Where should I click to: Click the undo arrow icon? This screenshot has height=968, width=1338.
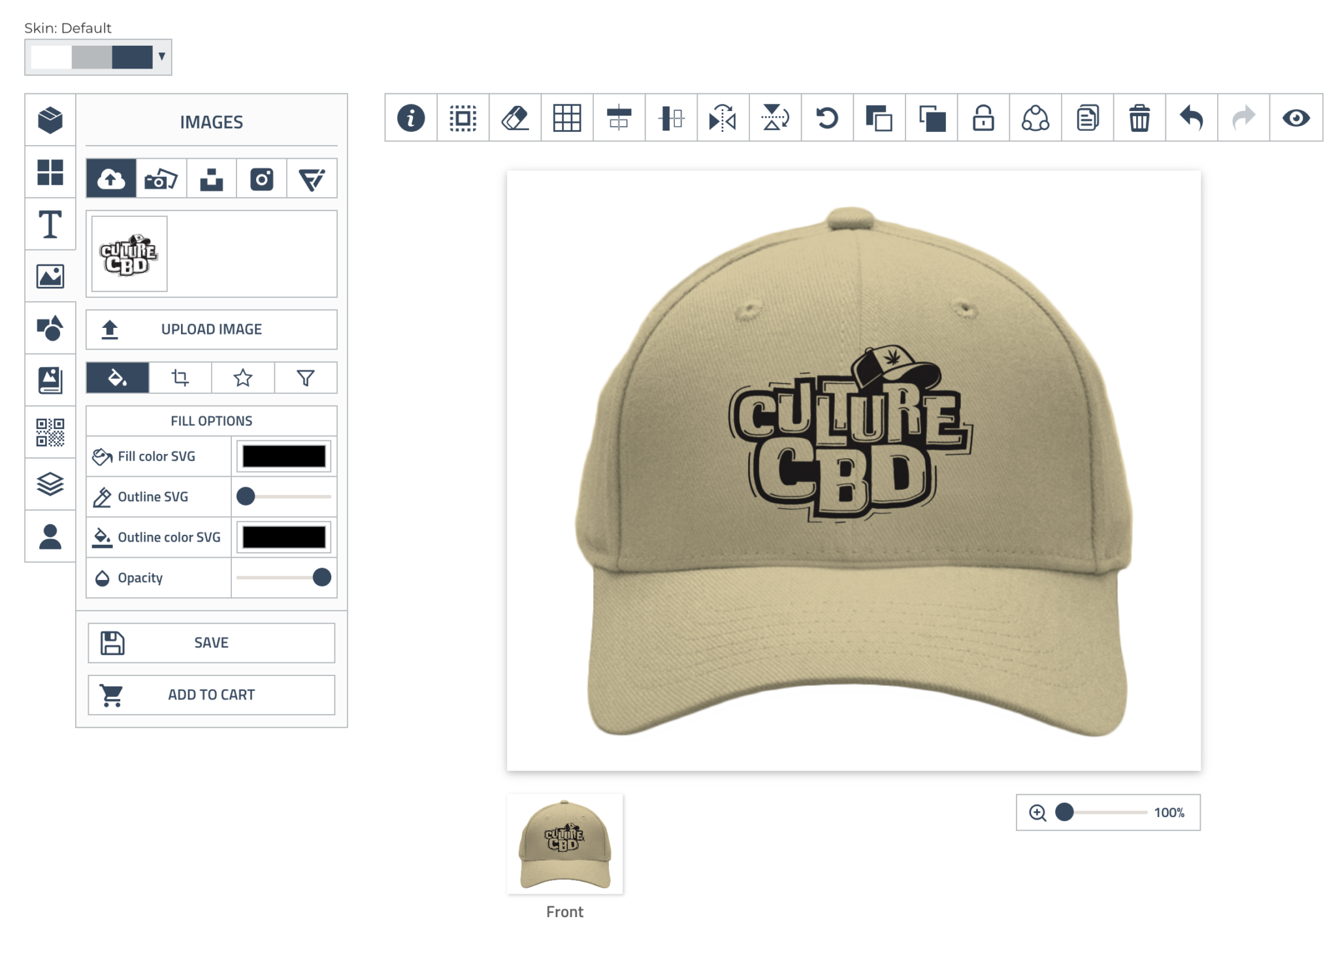(x=1191, y=118)
